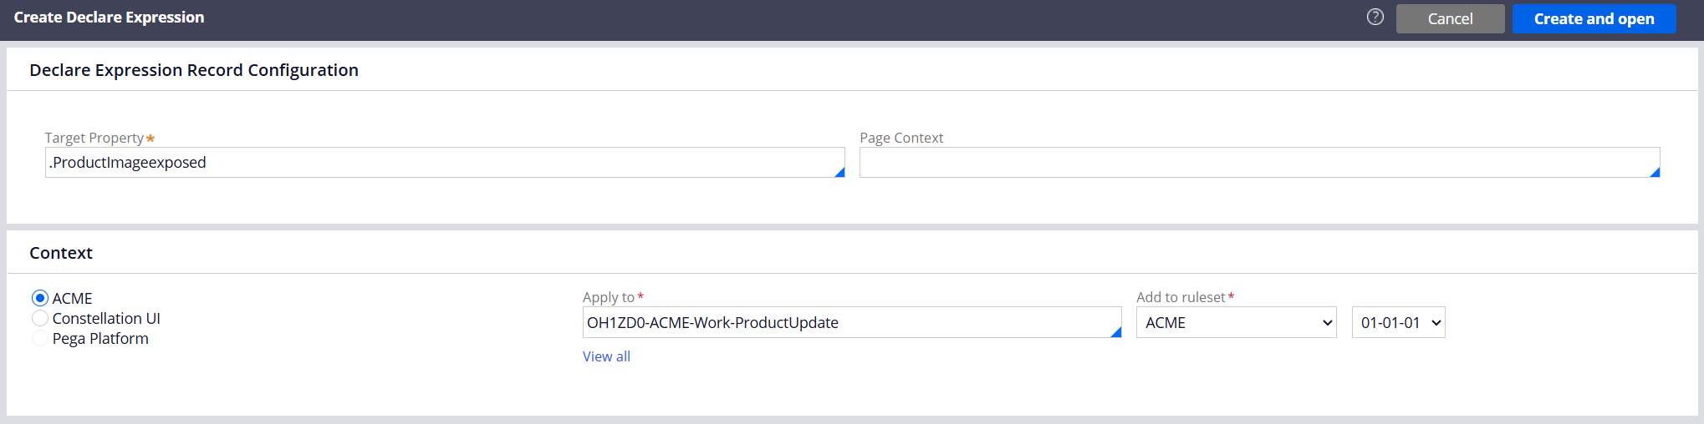Open the help question mark icon

1375,17
